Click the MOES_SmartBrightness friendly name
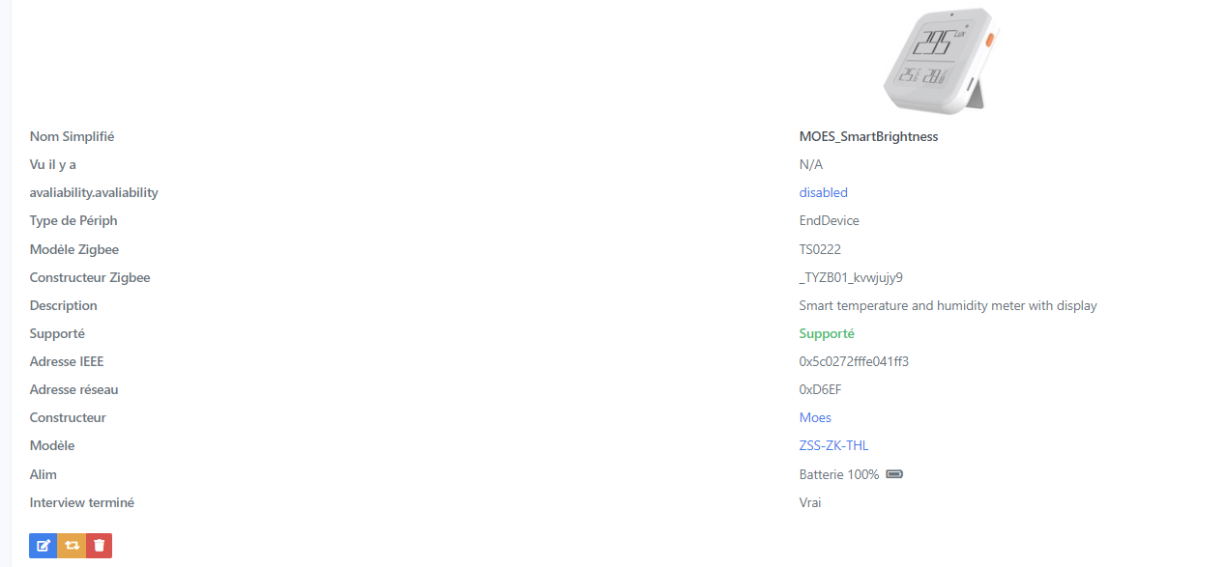The image size is (1226, 567). (x=868, y=136)
